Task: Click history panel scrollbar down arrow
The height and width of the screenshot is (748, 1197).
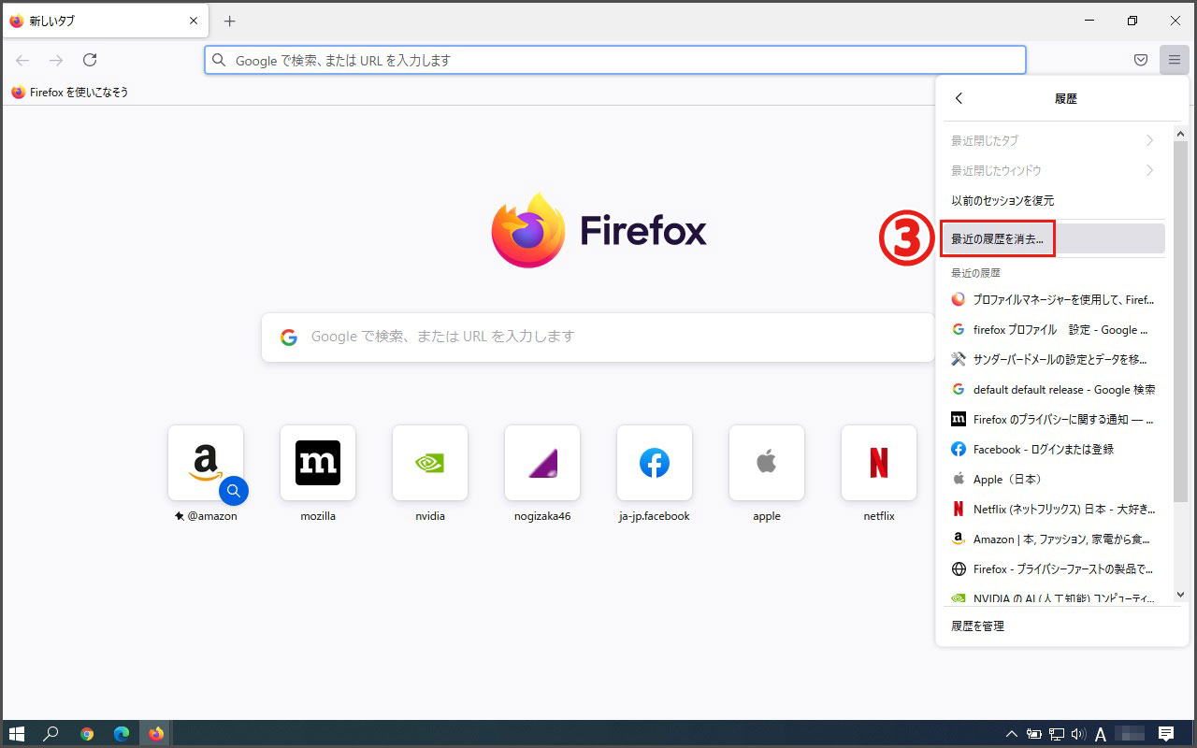Action: coord(1180,595)
